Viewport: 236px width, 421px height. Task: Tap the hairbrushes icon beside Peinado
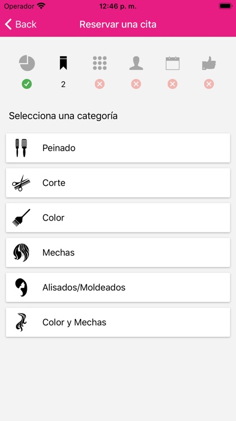(x=21, y=148)
